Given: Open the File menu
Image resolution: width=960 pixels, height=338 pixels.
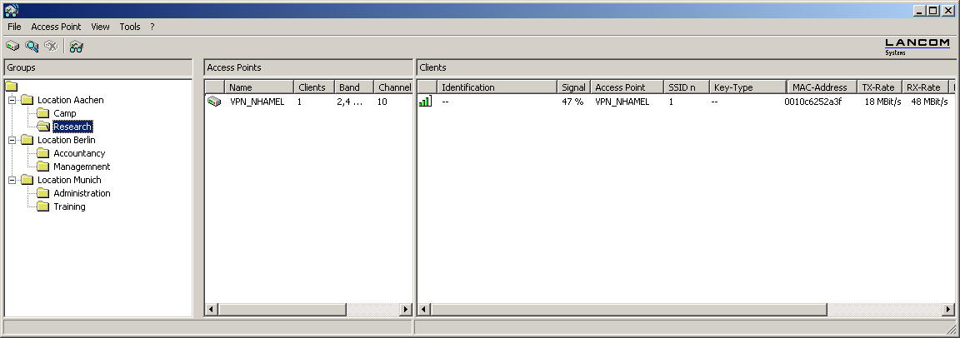Looking at the screenshot, I should (14, 27).
